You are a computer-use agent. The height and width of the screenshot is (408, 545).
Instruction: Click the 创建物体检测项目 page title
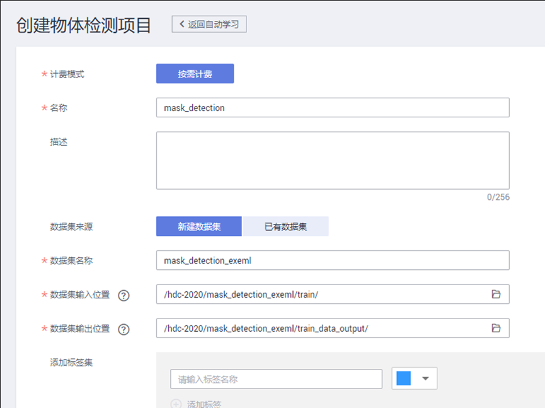[x=84, y=25]
